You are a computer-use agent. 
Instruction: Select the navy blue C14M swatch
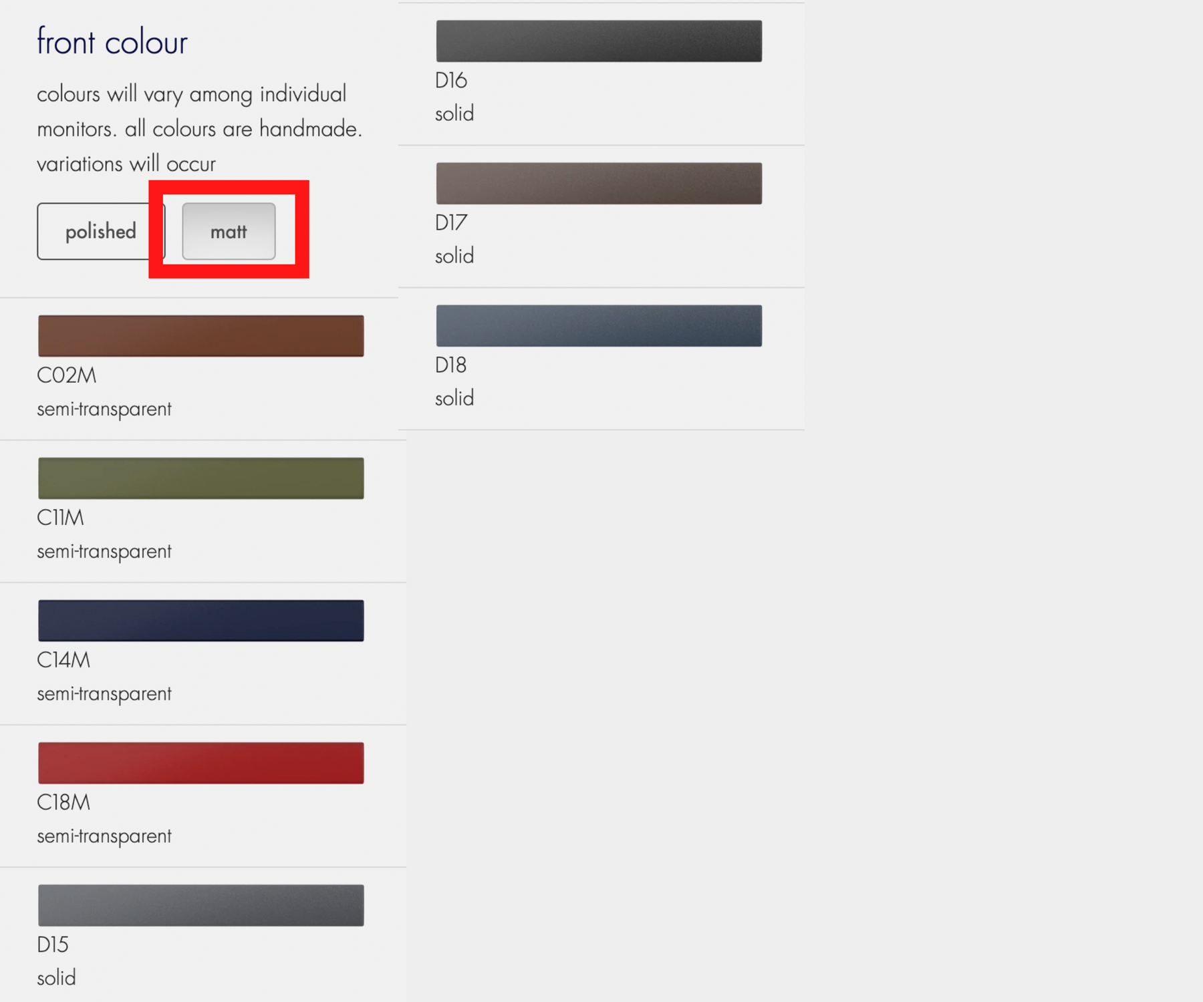pos(200,621)
